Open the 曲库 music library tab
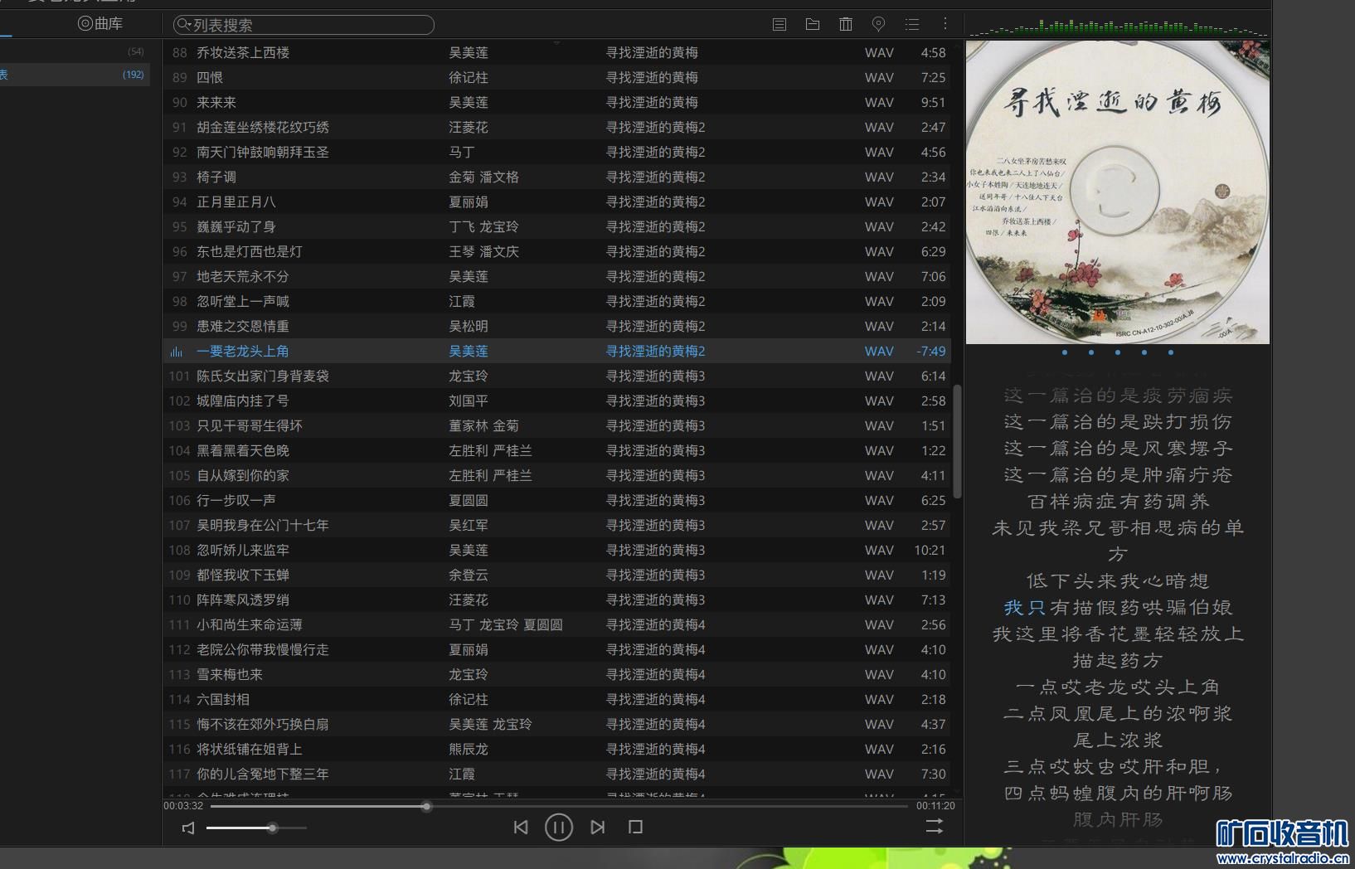This screenshot has width=1355, height=869. [100, 24]
